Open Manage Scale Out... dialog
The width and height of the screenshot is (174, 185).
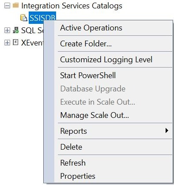pyautogui.click(x=113, y=115)
